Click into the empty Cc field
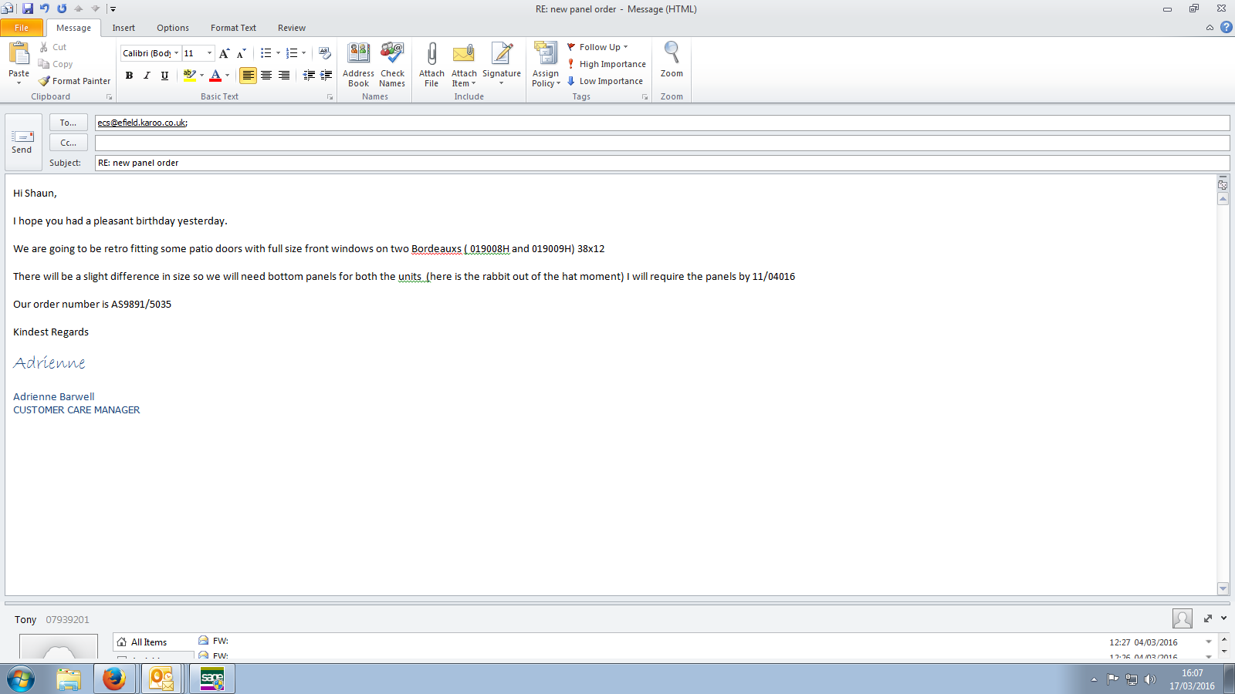 pyautogui.click(x=662, y=143)
